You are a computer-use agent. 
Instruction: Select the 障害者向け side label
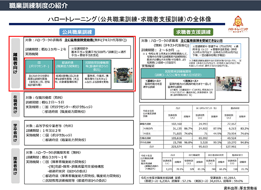(16, 166)
